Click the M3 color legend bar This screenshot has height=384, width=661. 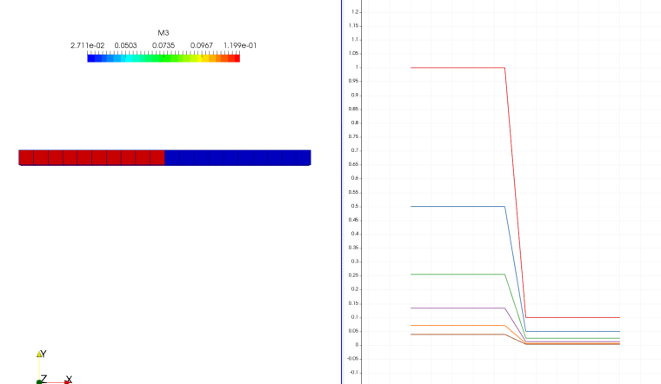(x=164, y=58)
